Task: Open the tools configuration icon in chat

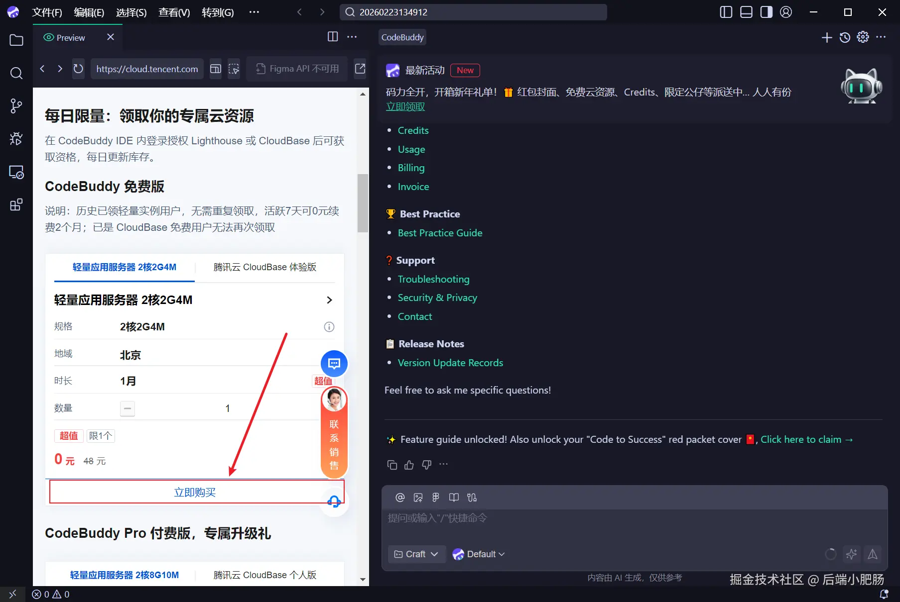Action: (x=472, y=498)
